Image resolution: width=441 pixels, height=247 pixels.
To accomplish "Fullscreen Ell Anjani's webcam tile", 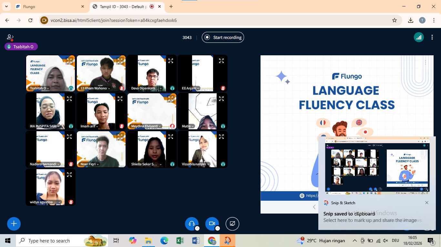I will click(221, 60).
